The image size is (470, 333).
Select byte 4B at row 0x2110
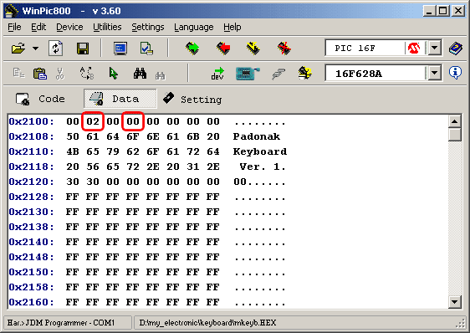pyautogui.click(x=73, y=151)
